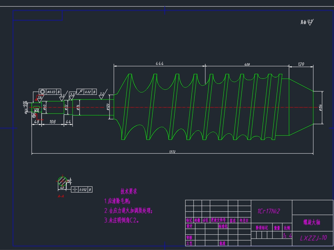Click the 更改文件号 title block cell

tap(218, 220)
